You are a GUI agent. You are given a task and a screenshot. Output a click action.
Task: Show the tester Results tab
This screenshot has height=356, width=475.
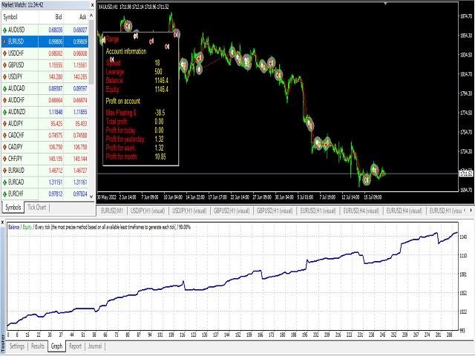(37, 346)
